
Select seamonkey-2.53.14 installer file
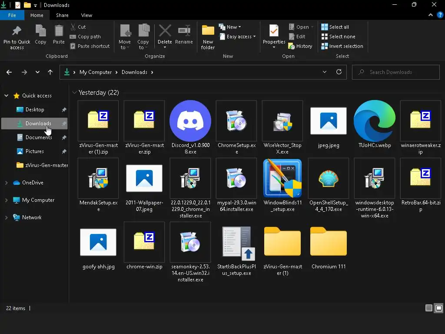pyautogui.click(x=190, y=252)
